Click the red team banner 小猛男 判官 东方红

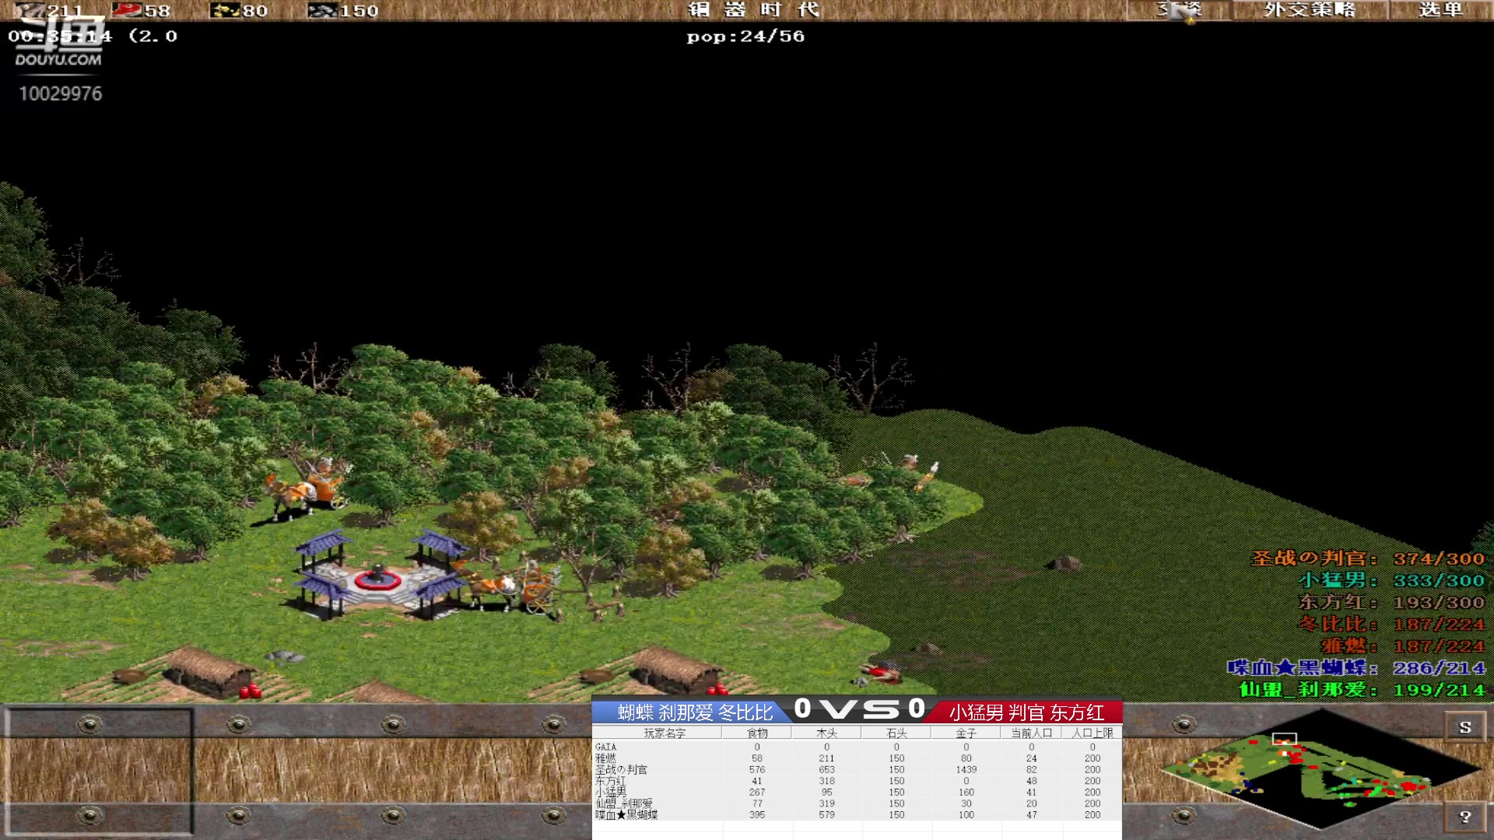pyautogui.click(x=1026, y=712)
